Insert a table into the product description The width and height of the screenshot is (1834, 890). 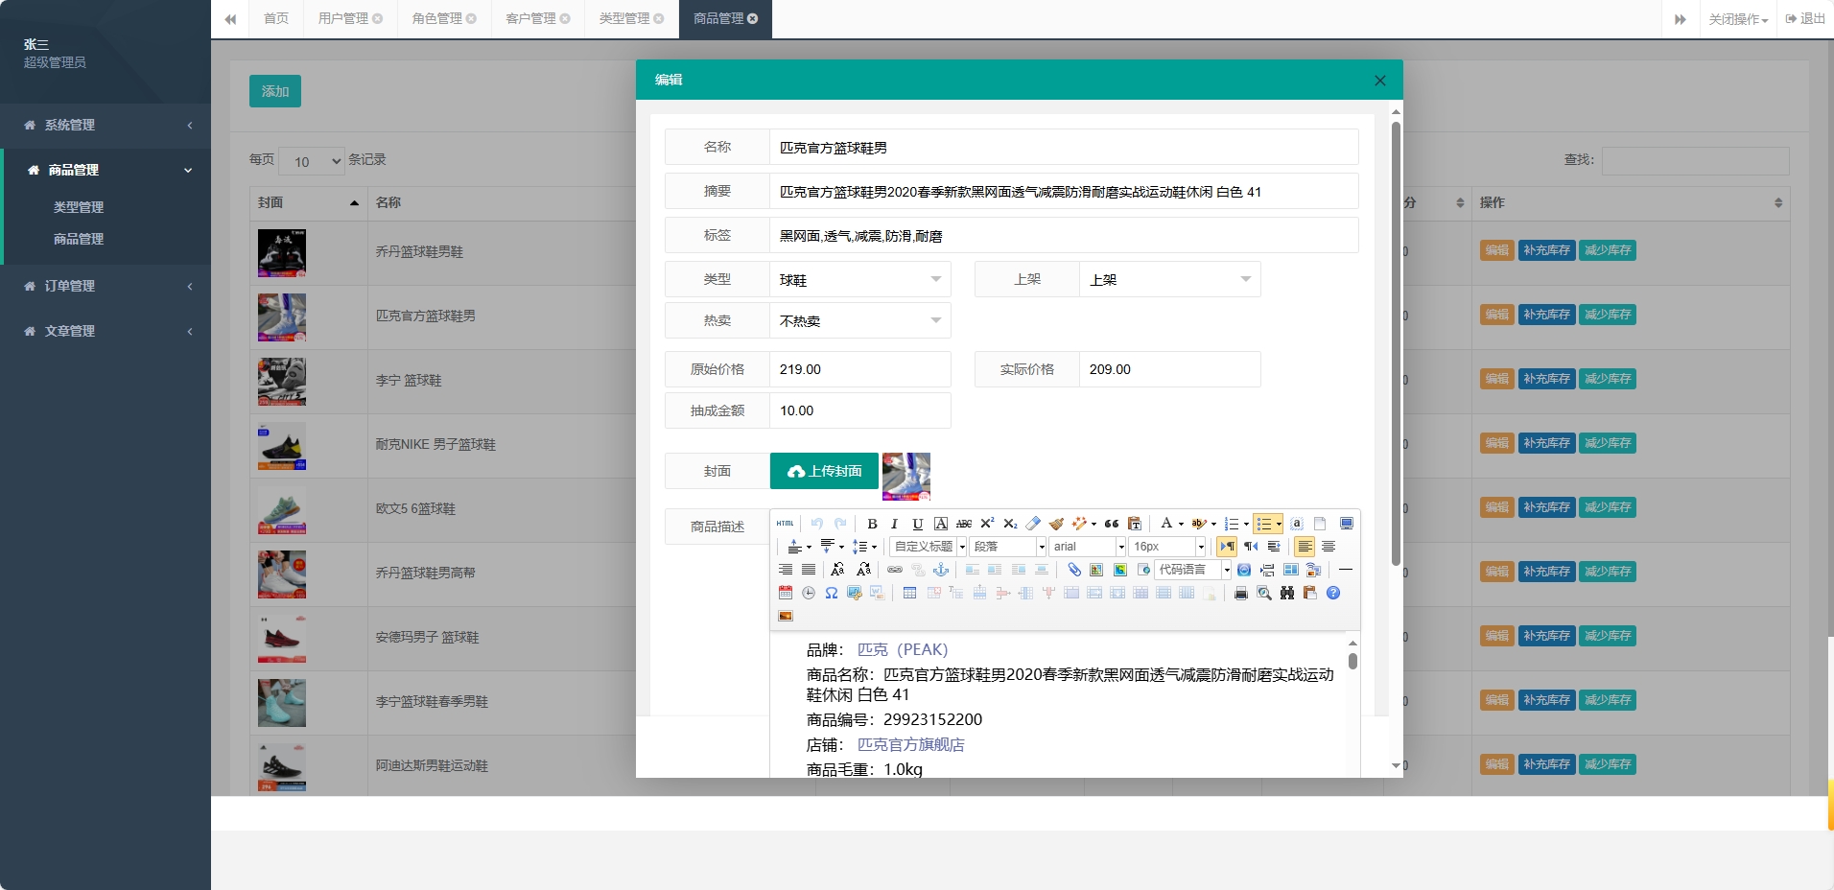909,594
